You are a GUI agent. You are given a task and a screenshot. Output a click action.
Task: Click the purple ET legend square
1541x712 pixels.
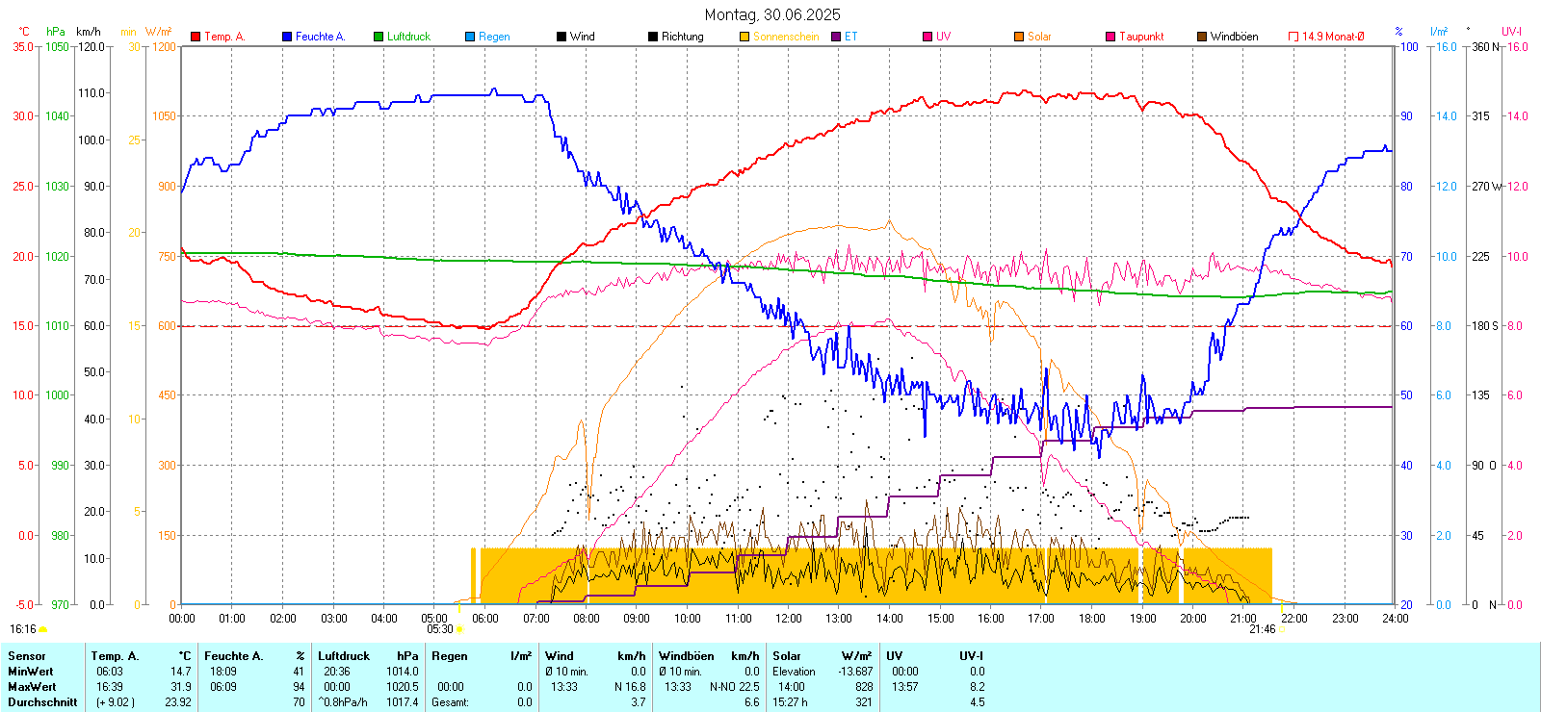(836, 37)
